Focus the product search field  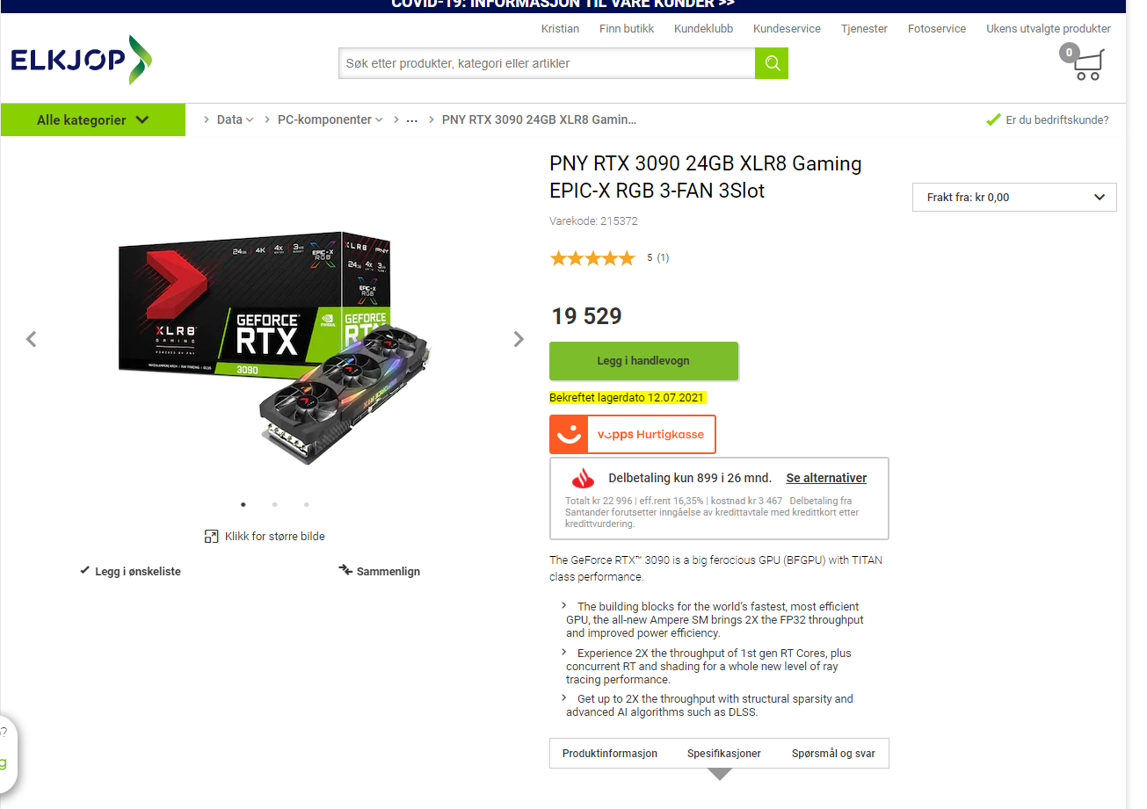click(547, 63)
